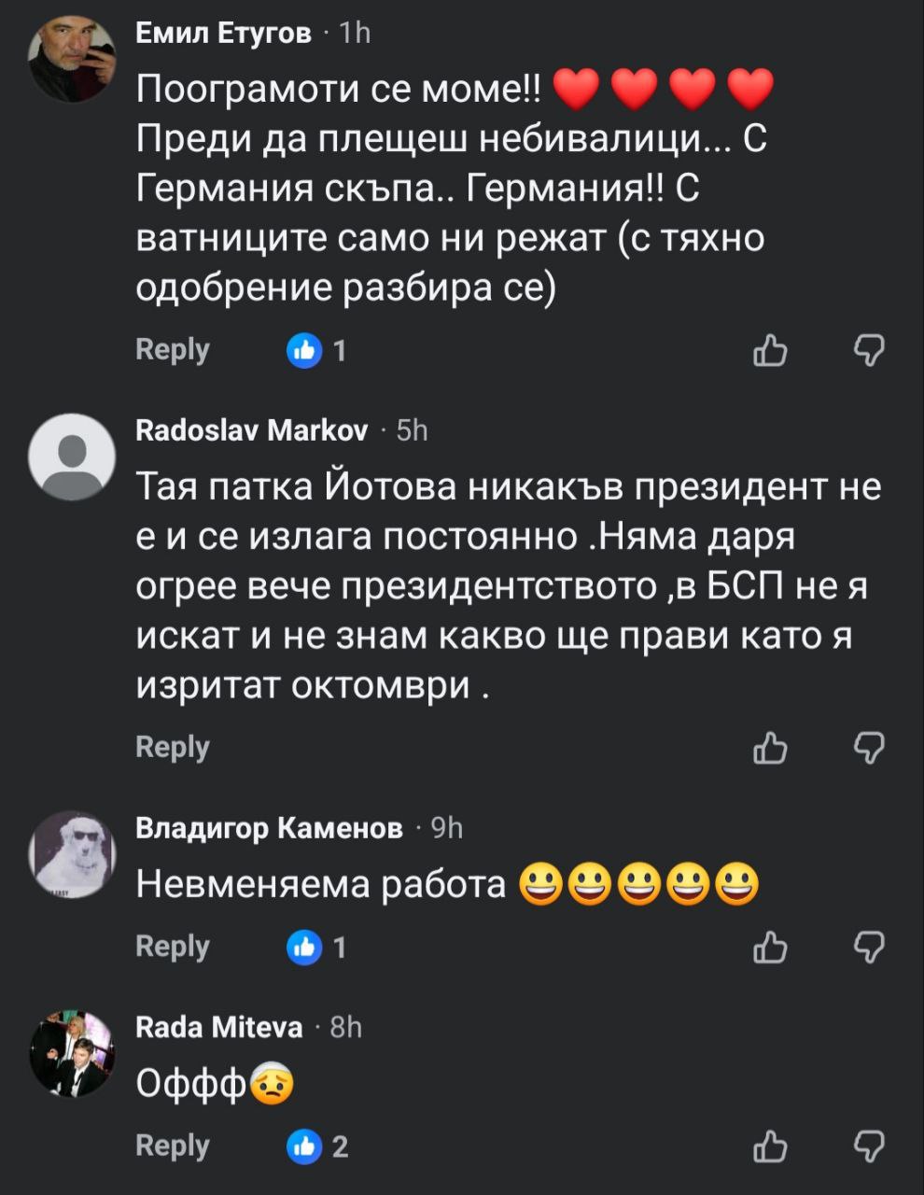924x1195 pixels.
Task: Dislike Владигор Каменов's comment
Action: coord(869,948)
